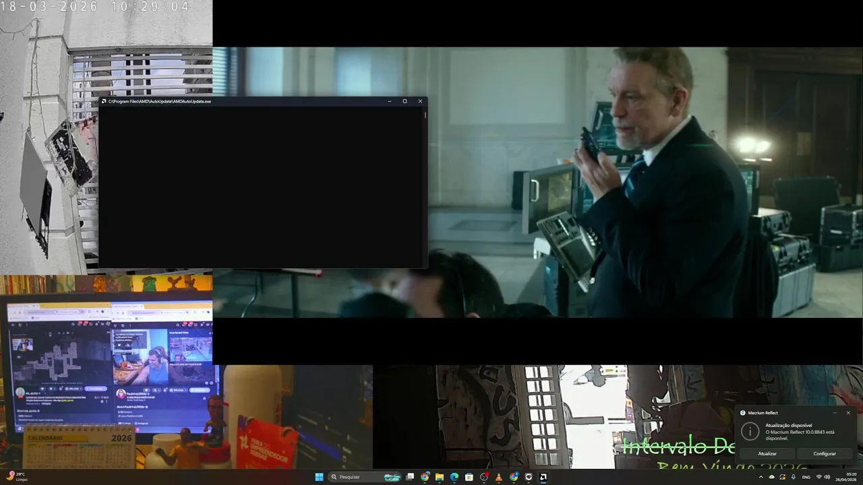Open OneDrive cloud tray icon
This screenshot has width=863, height=485.
pyautogui.click(x=772, y=477)
